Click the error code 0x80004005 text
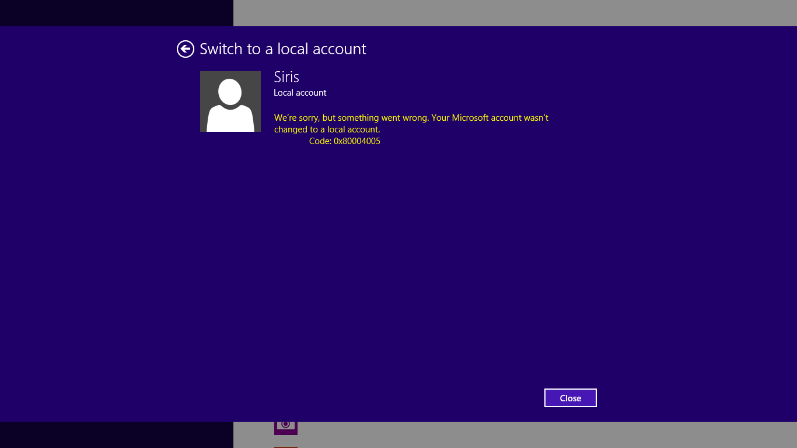Image resolution: width=797 pixels, height=448 pixels. (x=345, y=141)
